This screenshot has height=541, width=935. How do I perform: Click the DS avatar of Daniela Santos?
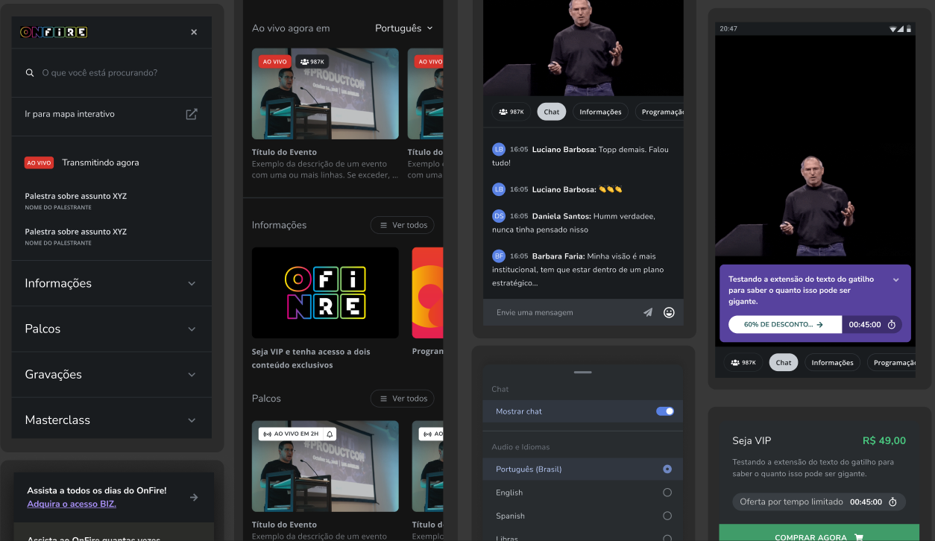click(x=499, y=216)
